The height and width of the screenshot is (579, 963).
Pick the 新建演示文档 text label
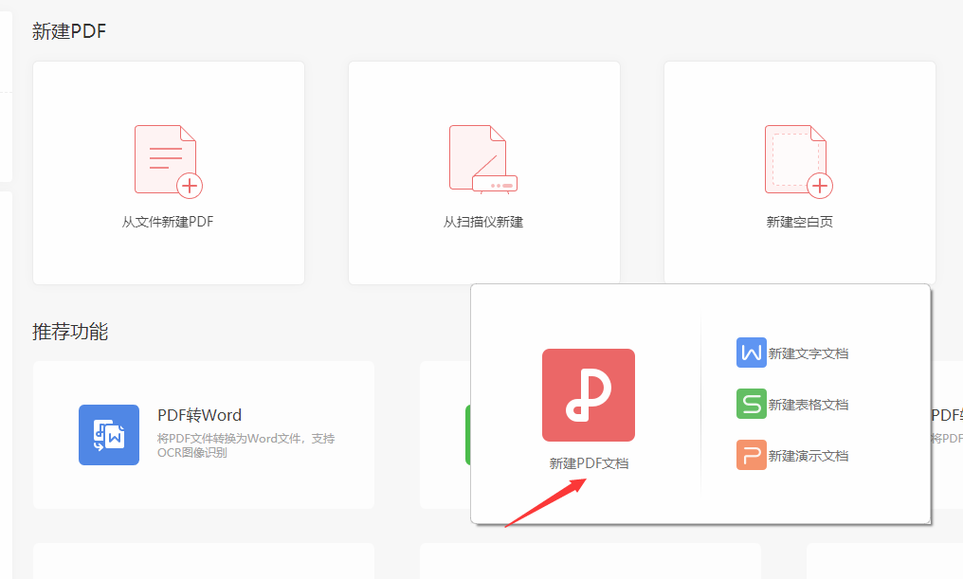click(x=808, y=456)
